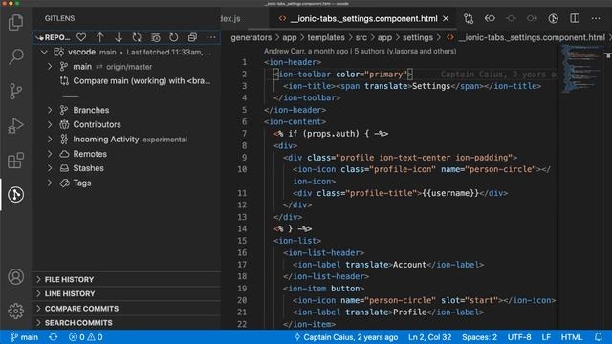This screenshot has height=344, width=612.
Task: Open the Extensions view
Action: point(15,161)
